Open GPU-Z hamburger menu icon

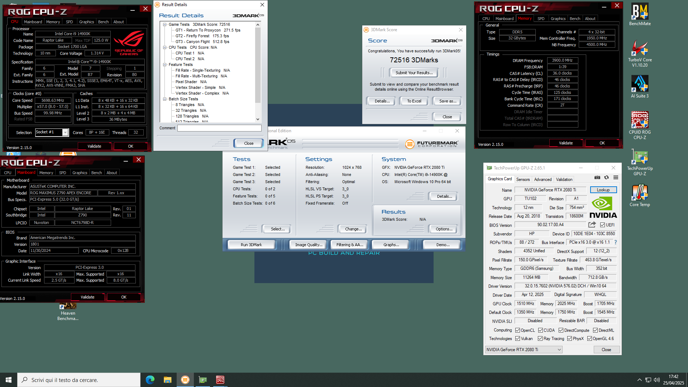[x=616, y=177]
